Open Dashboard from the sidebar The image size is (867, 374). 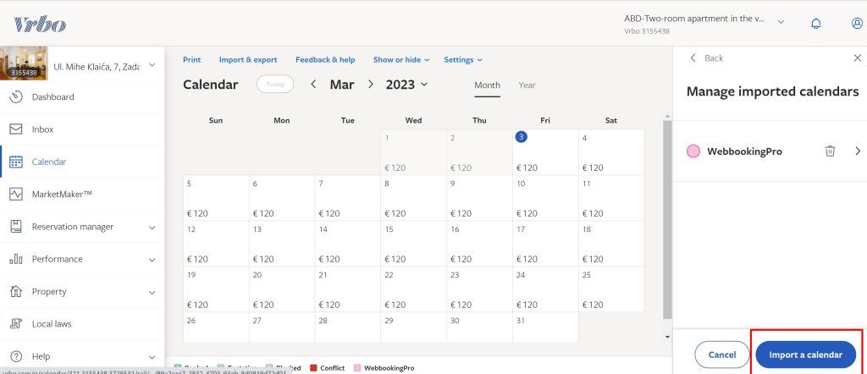52,97
